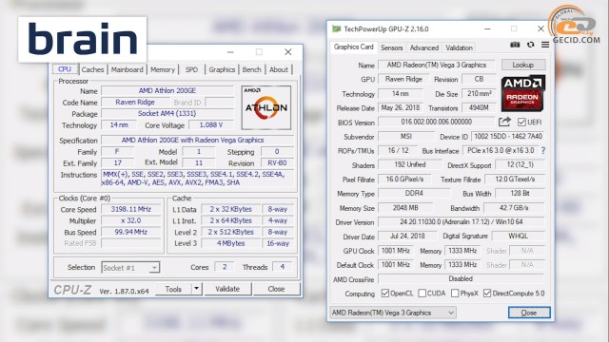This screenshot has height=342, width=609.
Task: Click the Code Name value Raven Ridge in CPU-Z
Action: [x=135, y=102]
